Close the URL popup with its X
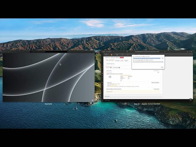The width and height of the screenshot is (196, 147). tap(163, 56)
